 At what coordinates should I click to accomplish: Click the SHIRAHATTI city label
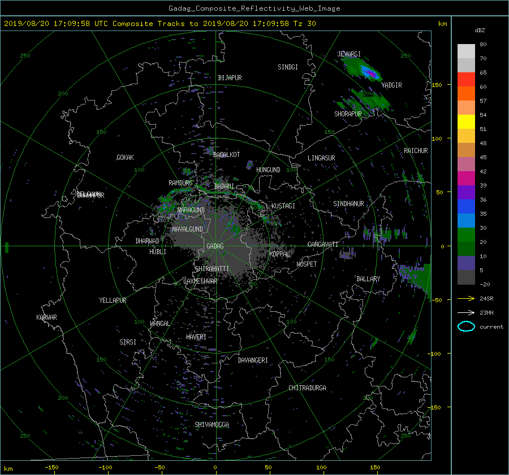[x=212, y=269]
